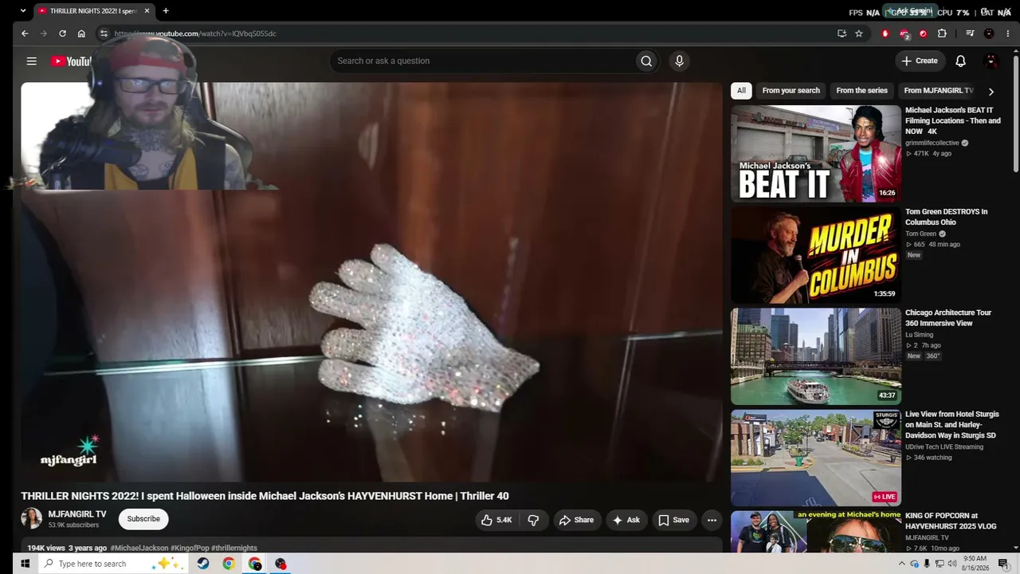Screen dimensions: 1020x574
Task: Click the video title THRILLER NIGHTS 2022
Action: click(265, 496)
